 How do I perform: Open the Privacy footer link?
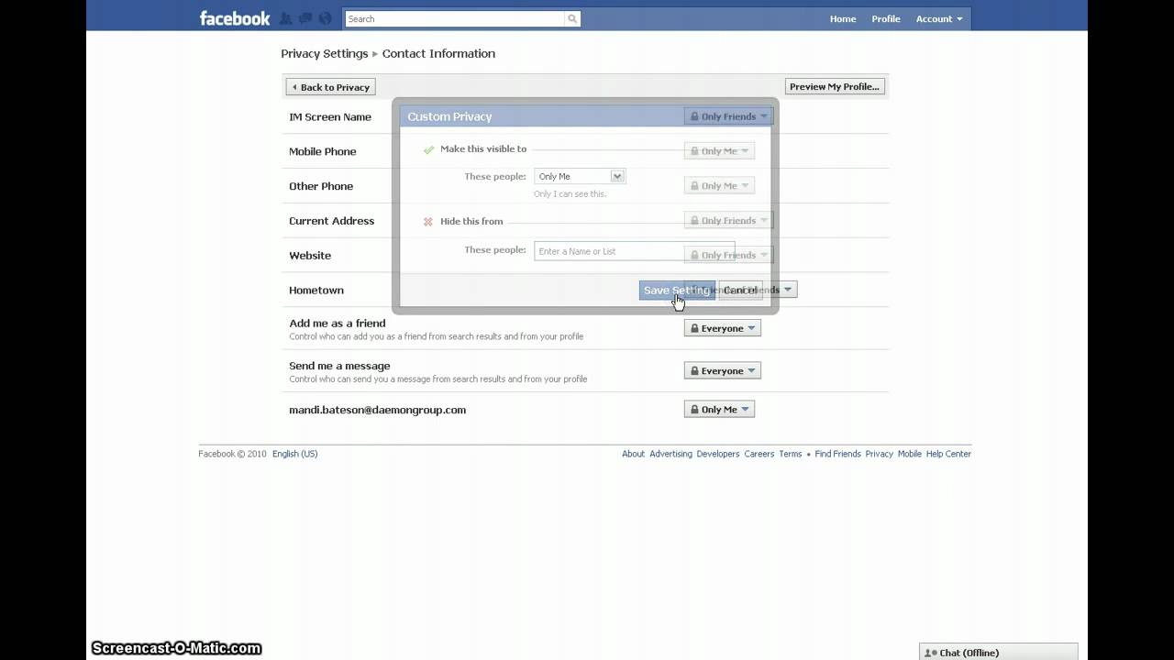pyautogui.click(x=879, y=454)
